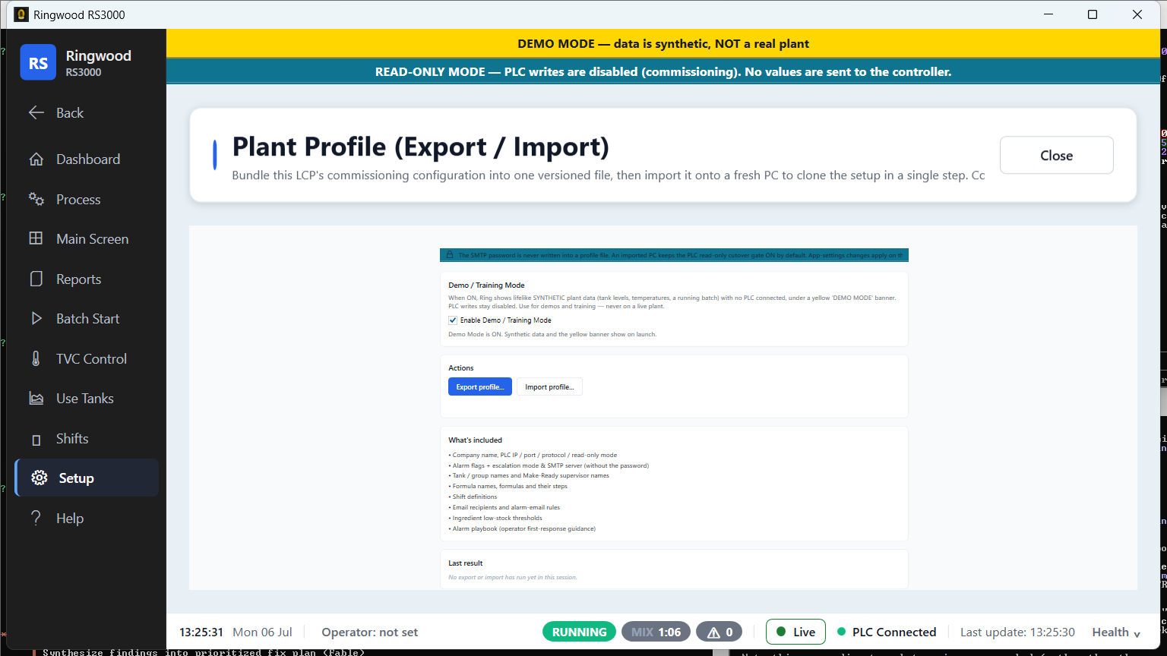Open Reports via the document icon
This screenshot has height=656, width=1167.
tap(36, 279)
